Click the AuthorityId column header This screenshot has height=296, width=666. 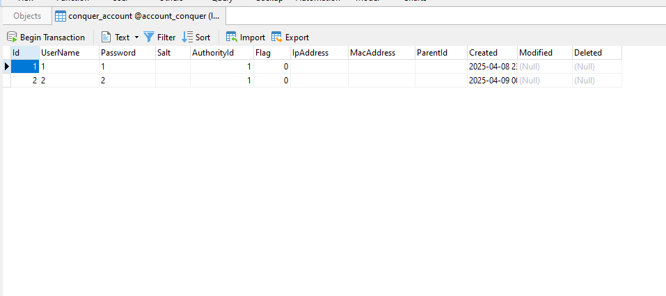point(212,53)
